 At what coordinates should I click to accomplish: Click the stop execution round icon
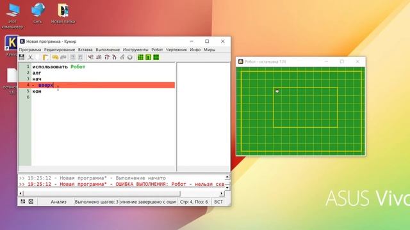tap(130, 57)
